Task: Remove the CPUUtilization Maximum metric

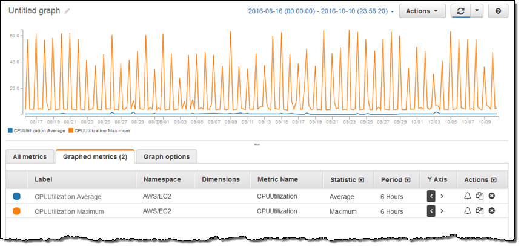Action: click(x=492, y=211)
